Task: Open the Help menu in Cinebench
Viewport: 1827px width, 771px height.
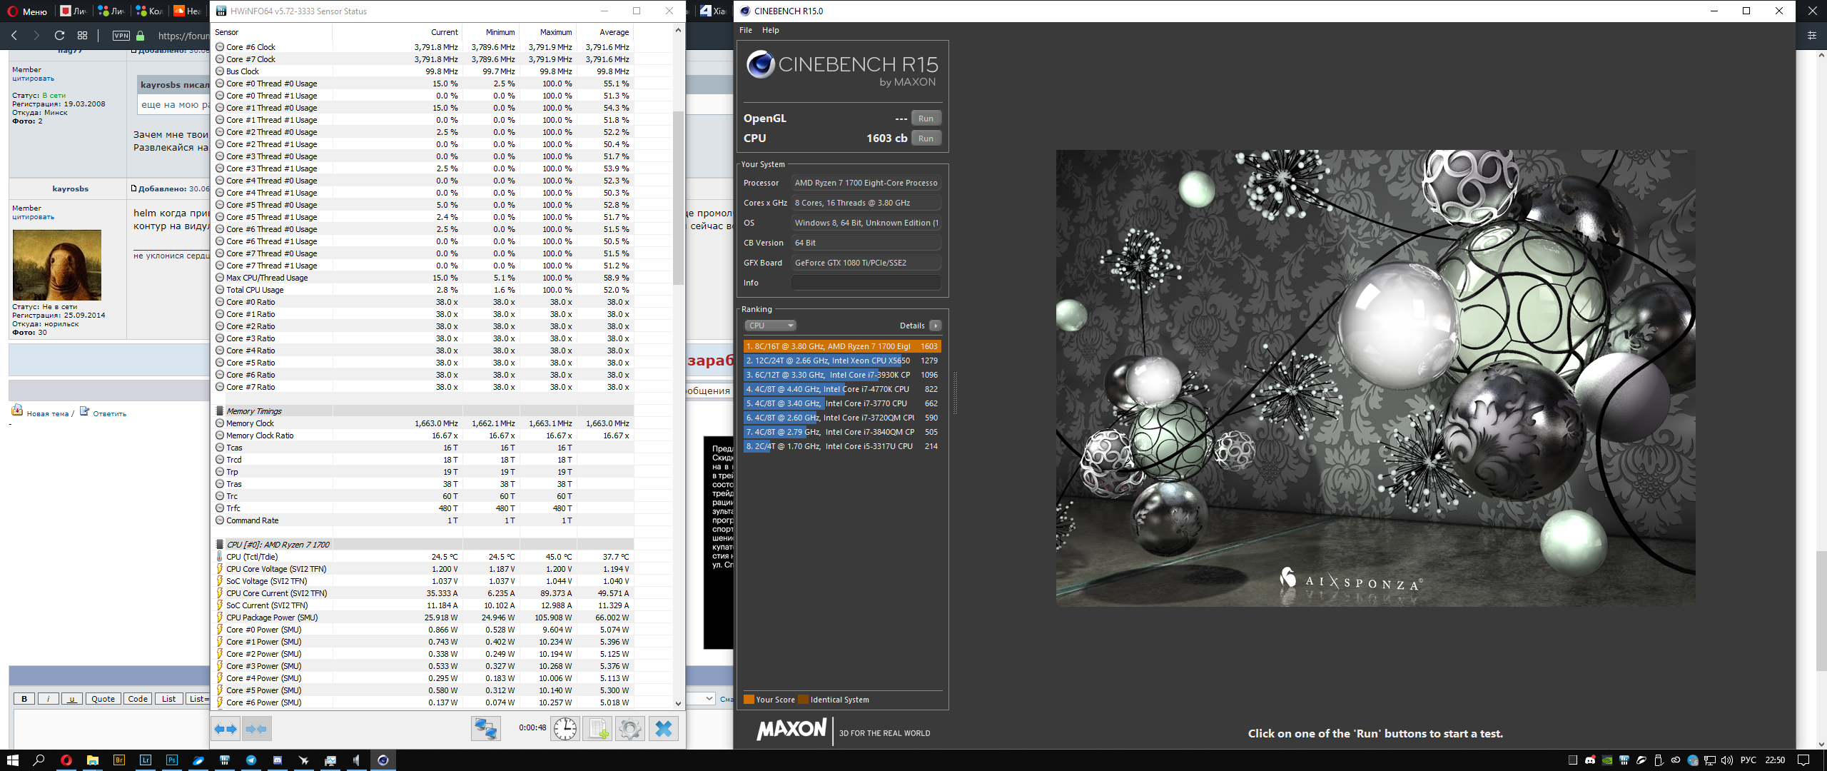Action: pyautogui.click(x=770, y=30)
